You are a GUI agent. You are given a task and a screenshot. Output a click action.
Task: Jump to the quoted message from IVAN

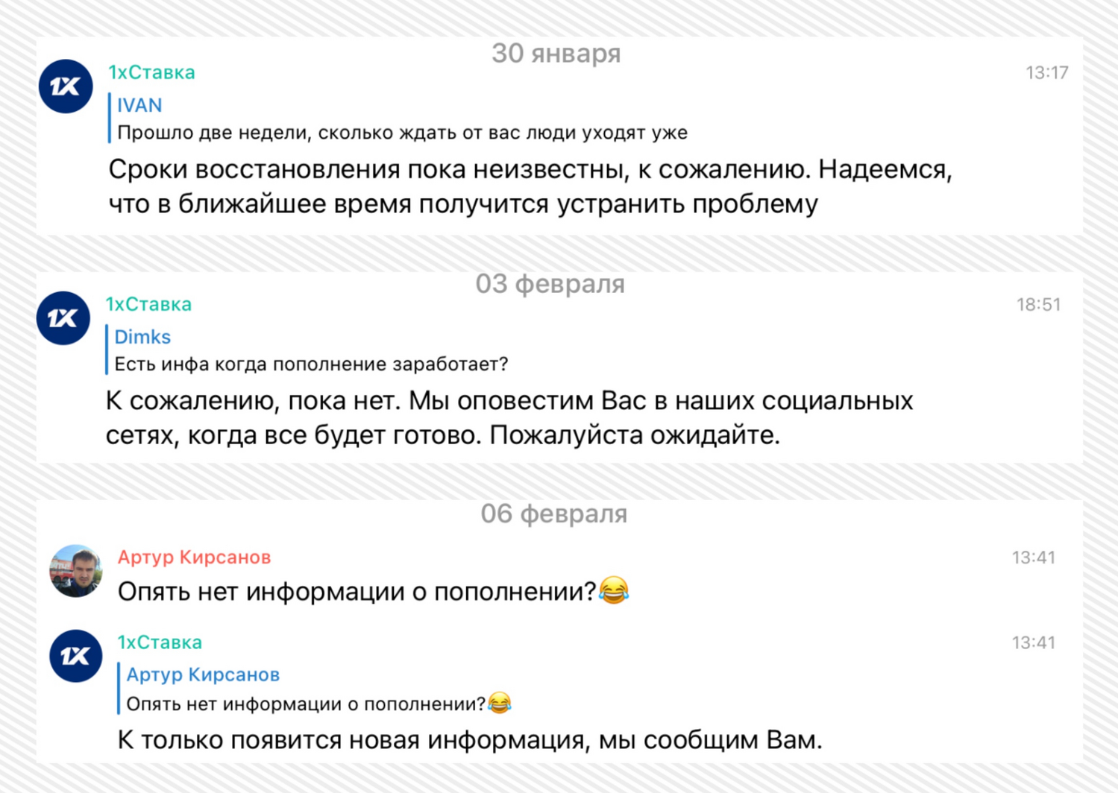point(139,105)
